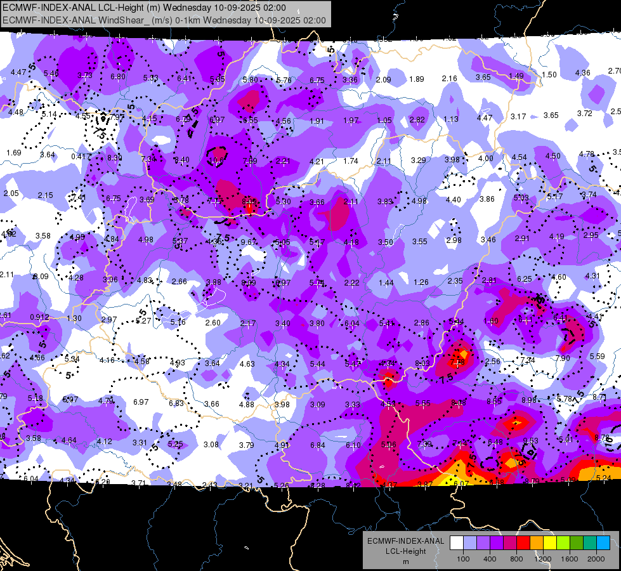This screenshot has width=621, height=571.
Task: Click the wind shear value 3.17
Action: (x=518, y=117)
